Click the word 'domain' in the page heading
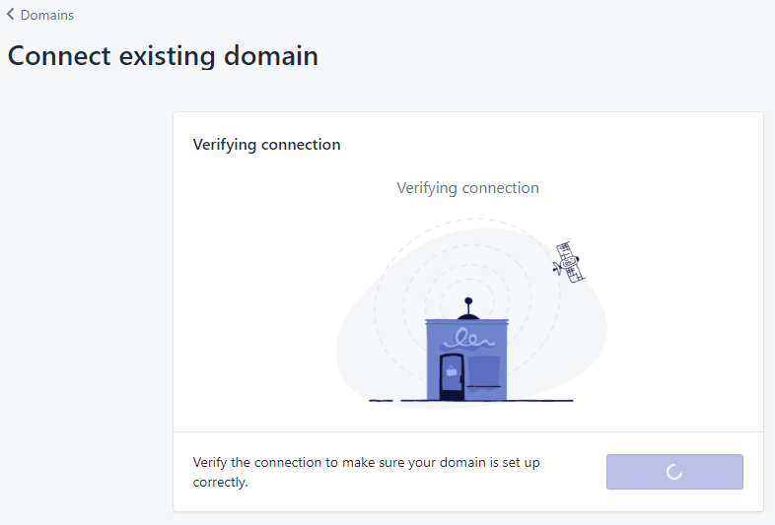 coord(271,55)
